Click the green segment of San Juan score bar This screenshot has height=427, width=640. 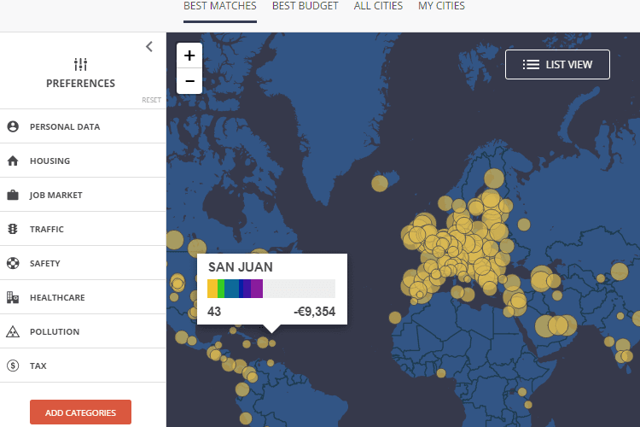(221, 289)
